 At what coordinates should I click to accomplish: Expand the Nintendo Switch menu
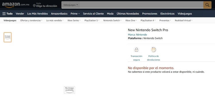(112, 21)
